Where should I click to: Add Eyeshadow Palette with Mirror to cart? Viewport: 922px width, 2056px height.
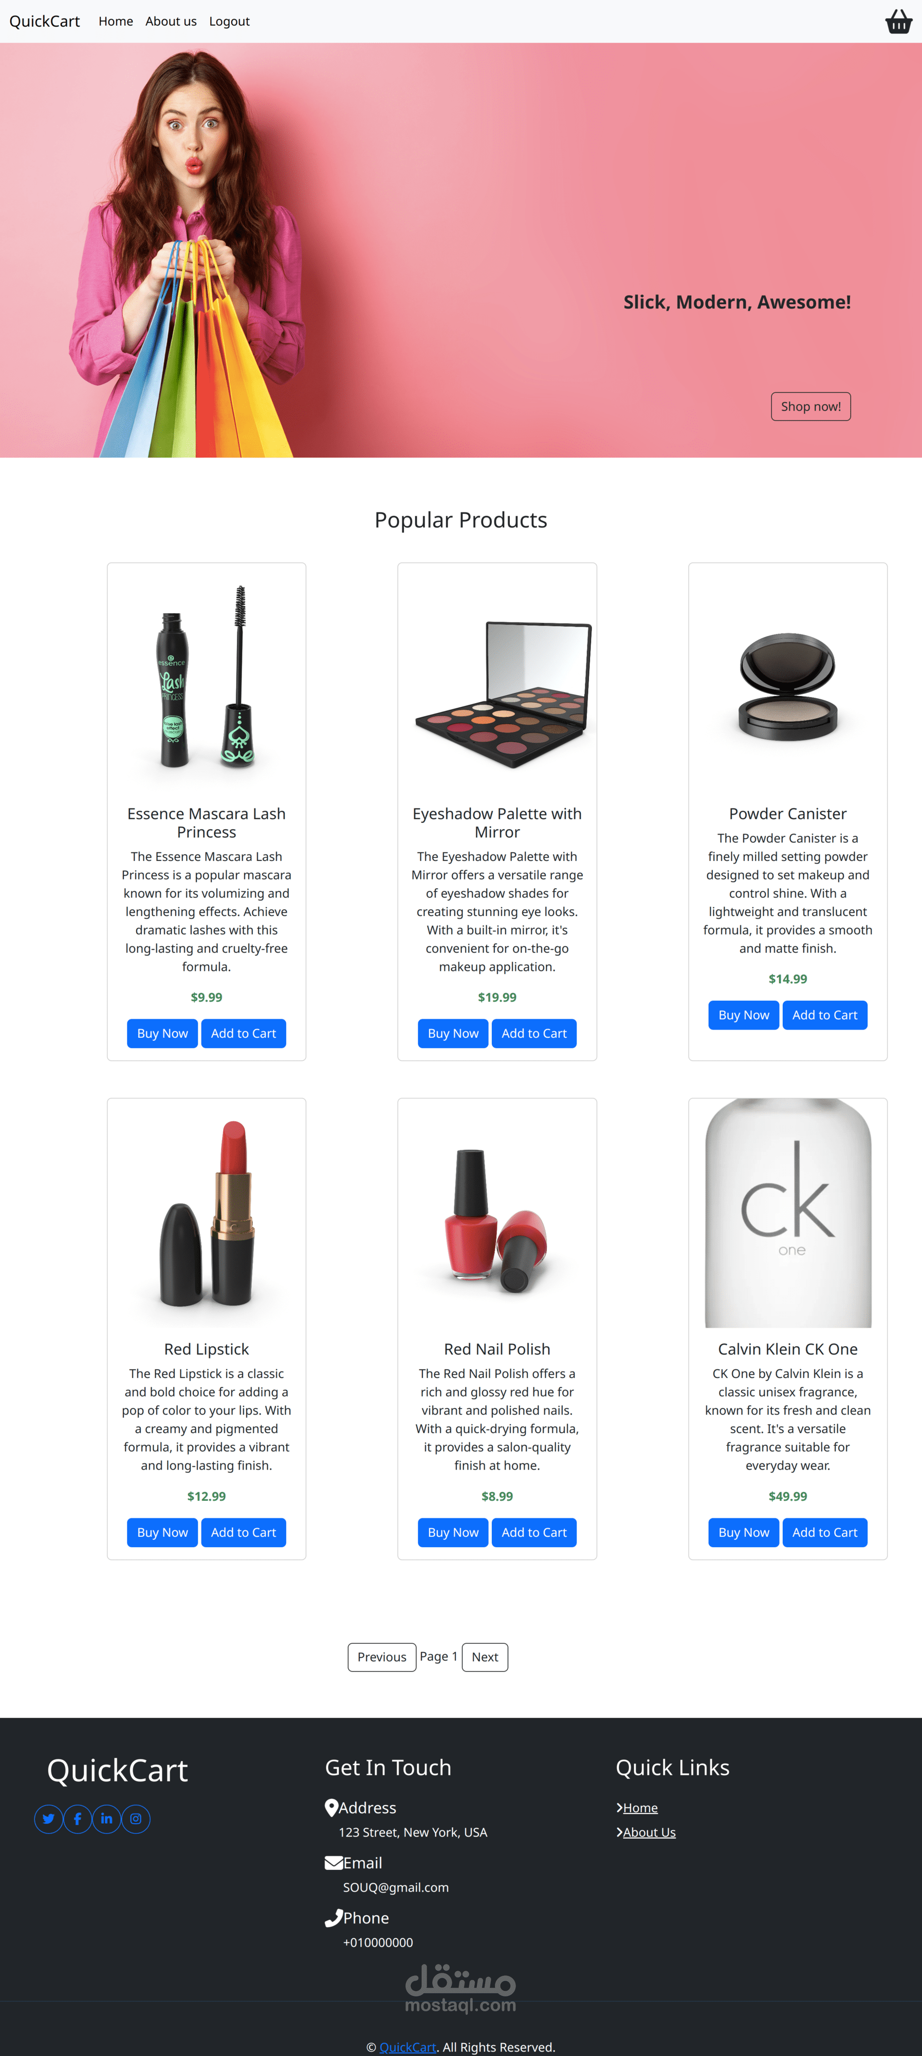(534, 1034)
